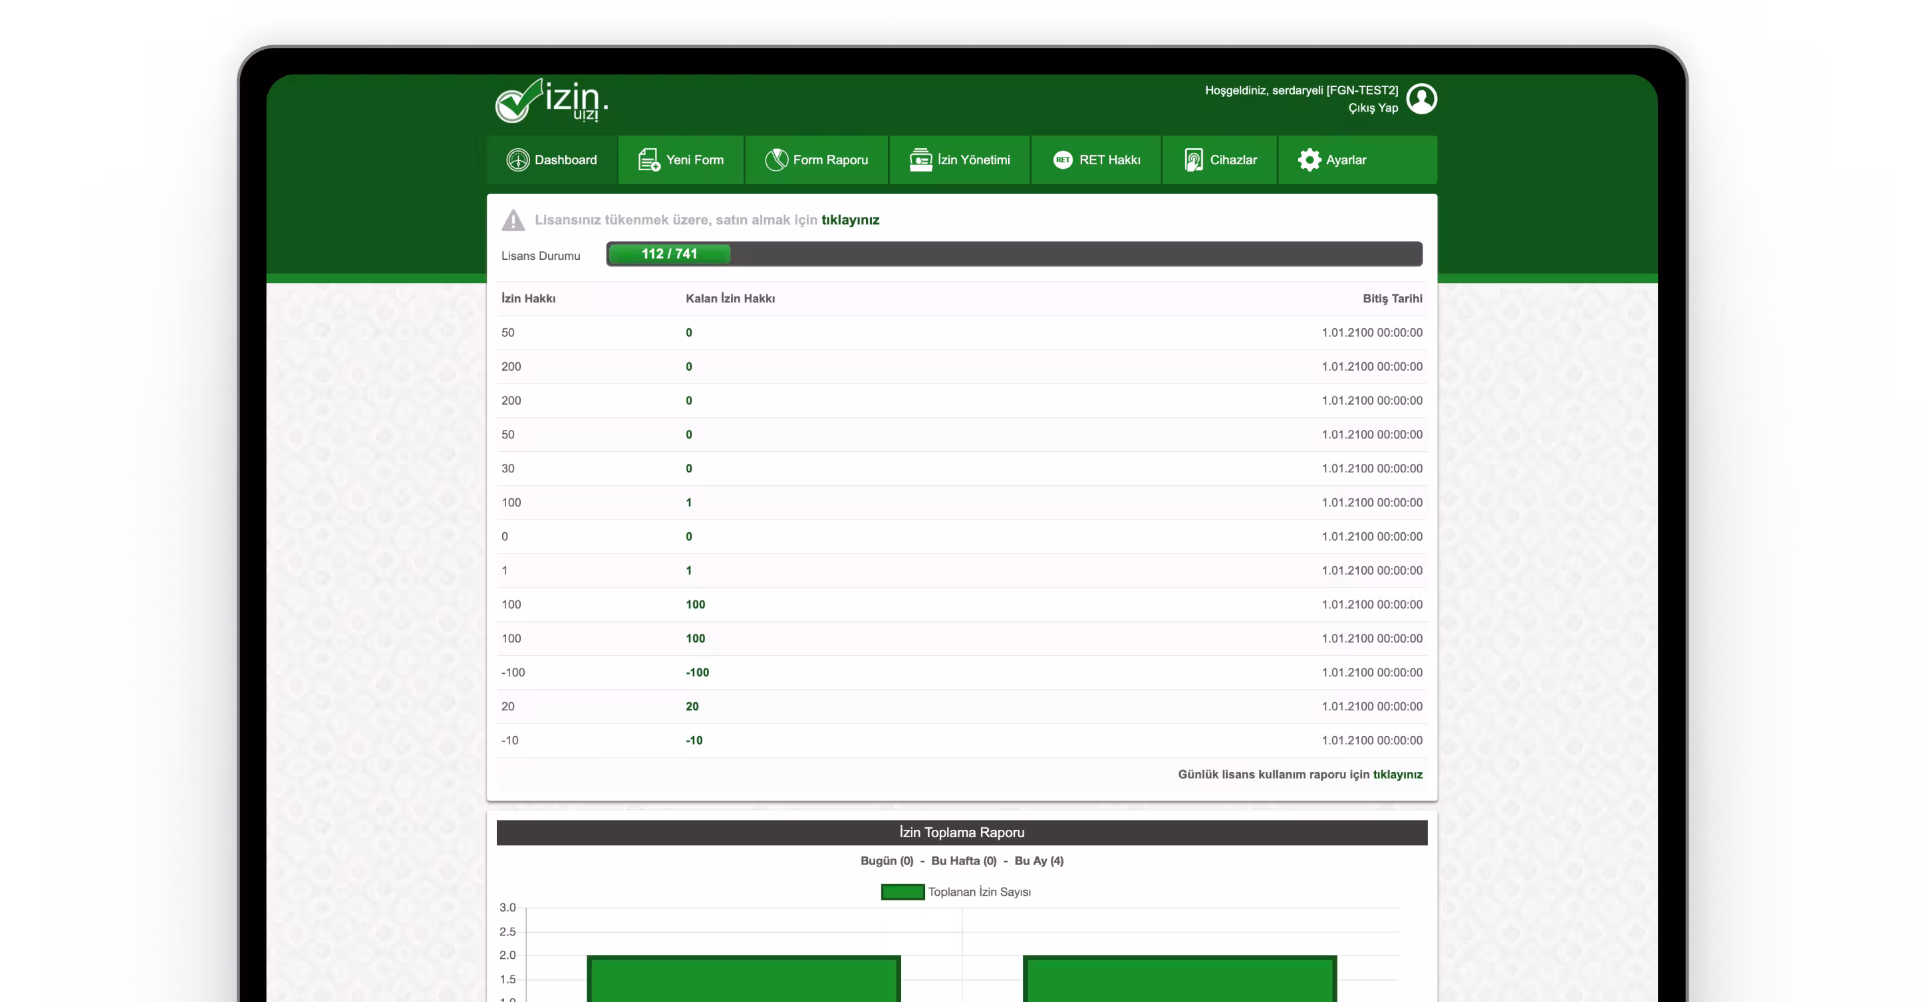Click the Kalan İzin Hakkı column header
The width and height of the screenshot is (1926, 1002).
[x=730, y=299]
